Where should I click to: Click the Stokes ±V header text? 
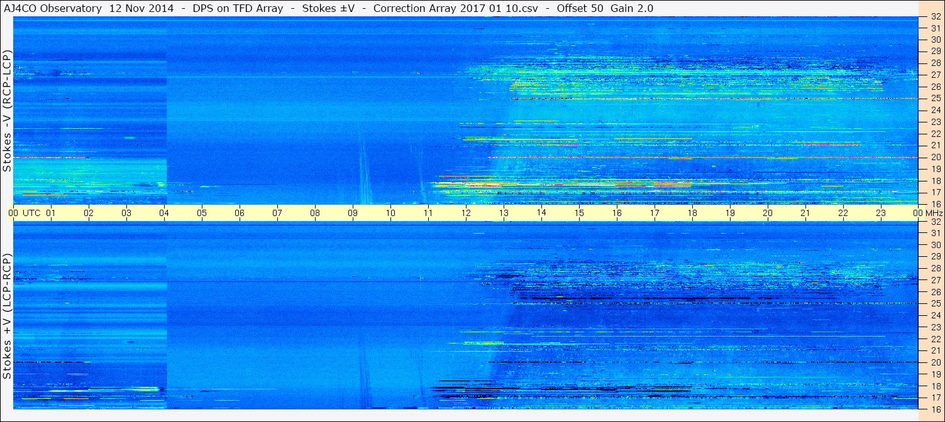tap(328, 9)
